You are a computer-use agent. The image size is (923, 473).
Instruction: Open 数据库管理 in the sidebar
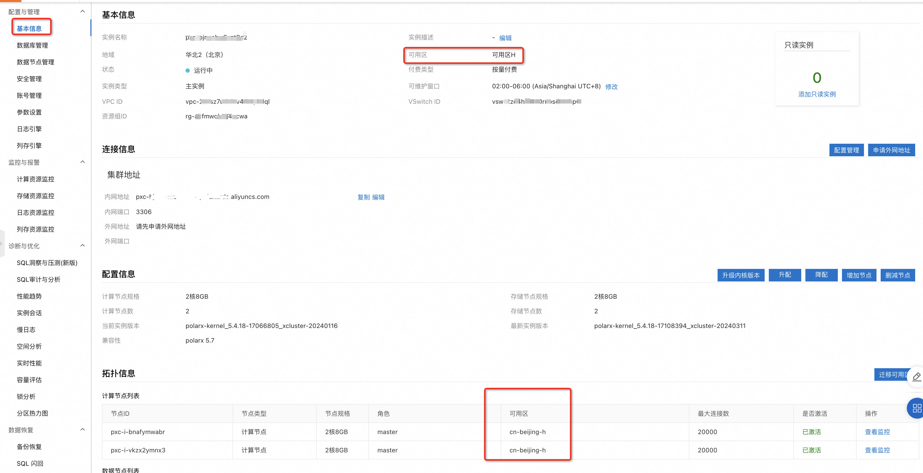[x=32, y=45]
